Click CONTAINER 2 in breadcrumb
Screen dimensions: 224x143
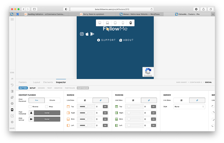(196, 82)
